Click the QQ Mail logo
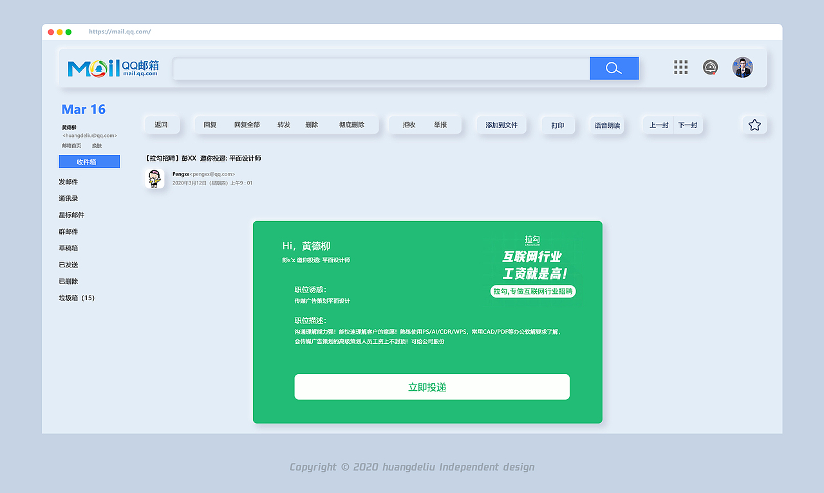The width and height of the screenshot is (824, 493). pyautogui.click(x=113, y=67)
